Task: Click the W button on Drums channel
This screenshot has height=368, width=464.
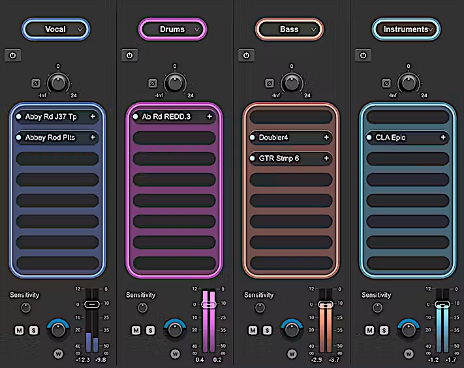Action: pyautogui.click(x=175, y=354)
